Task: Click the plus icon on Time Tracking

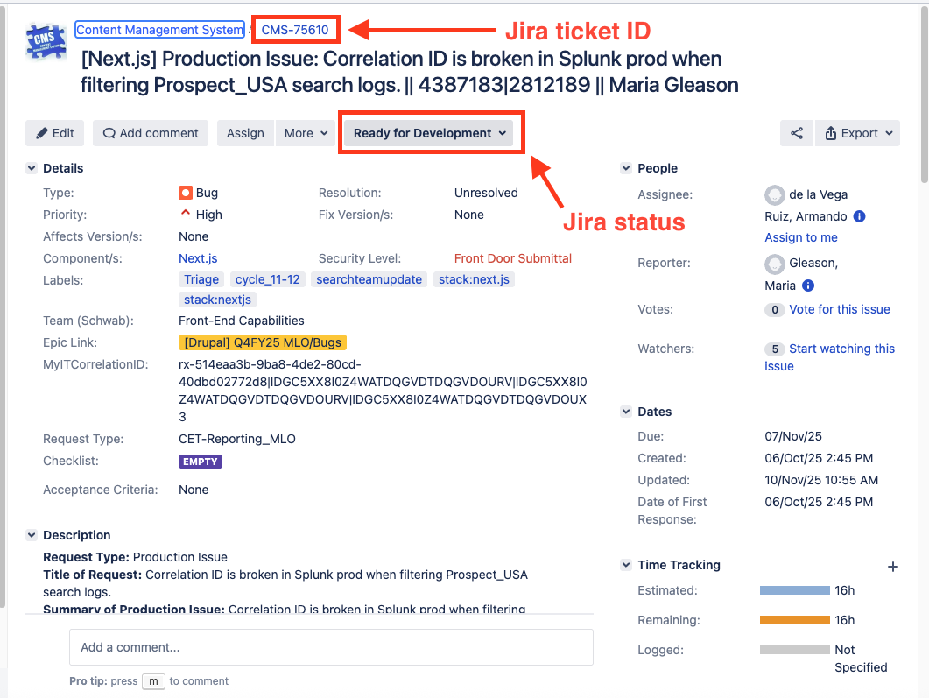Action: 892,566
